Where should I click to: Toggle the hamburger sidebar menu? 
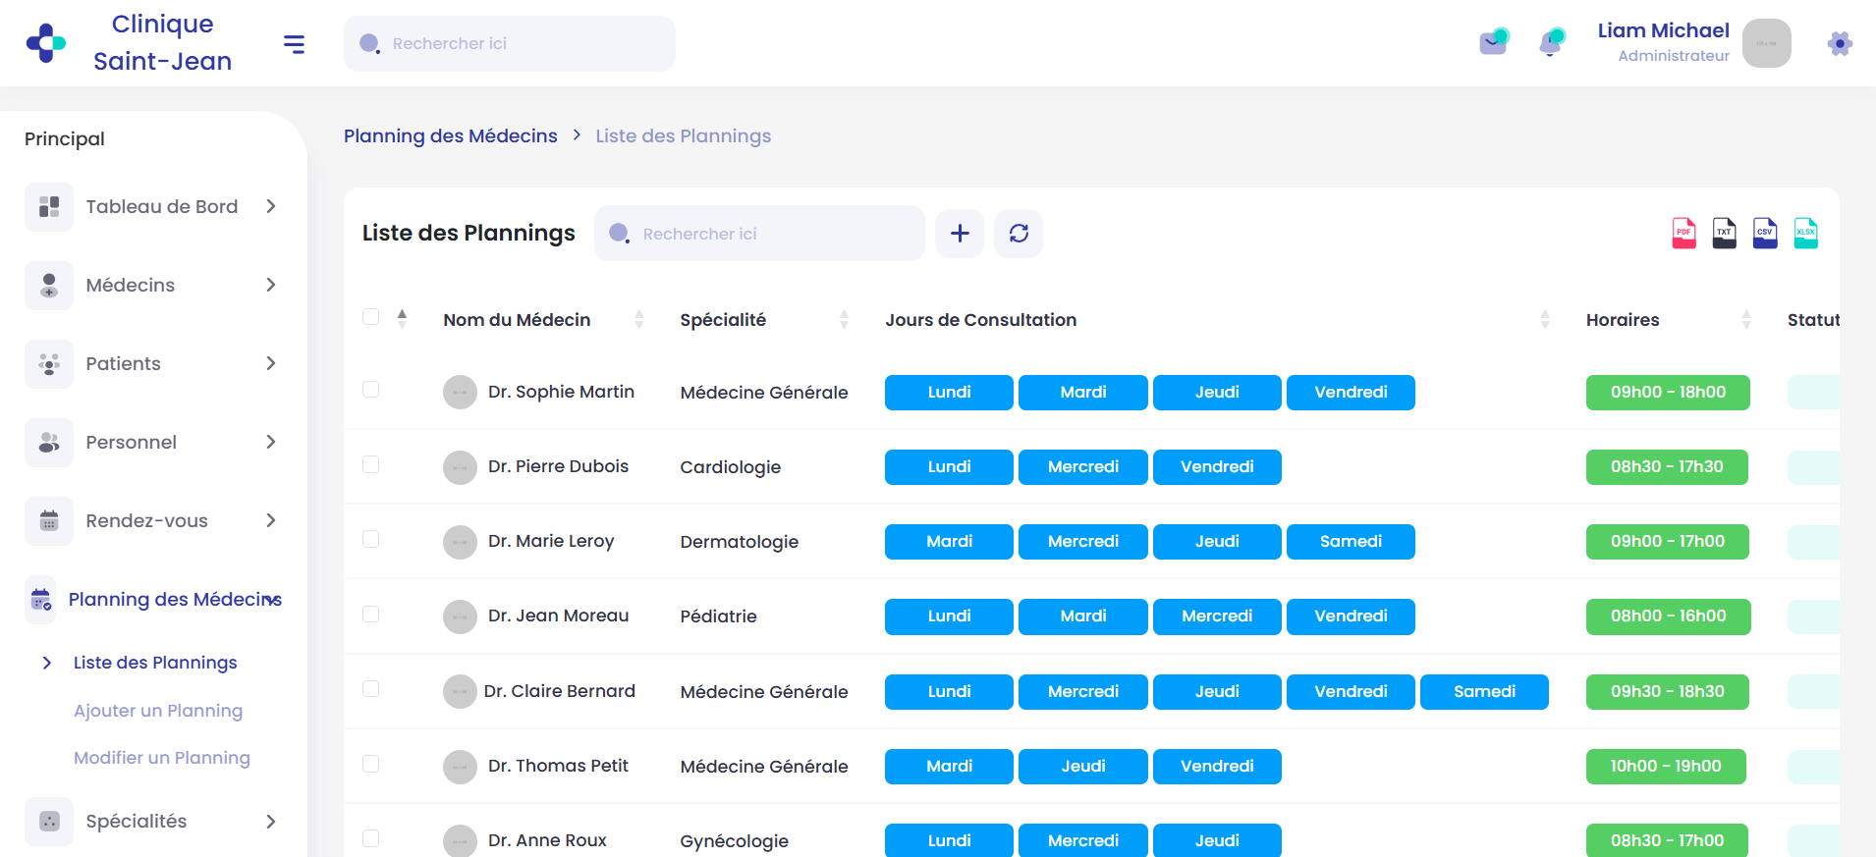coord(294,44)
